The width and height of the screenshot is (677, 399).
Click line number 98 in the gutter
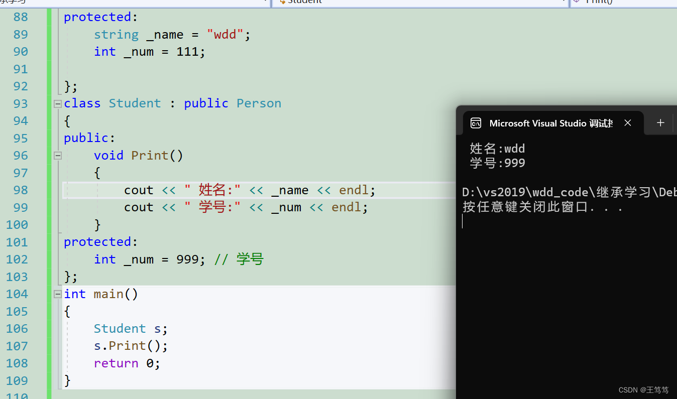coord(20,190)
